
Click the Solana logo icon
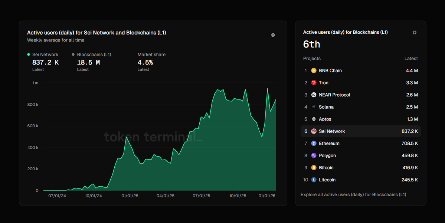coord(314,107)
